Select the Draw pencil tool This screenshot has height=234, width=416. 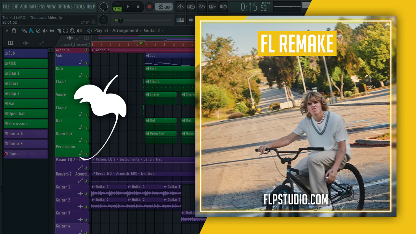coord(25,31)
